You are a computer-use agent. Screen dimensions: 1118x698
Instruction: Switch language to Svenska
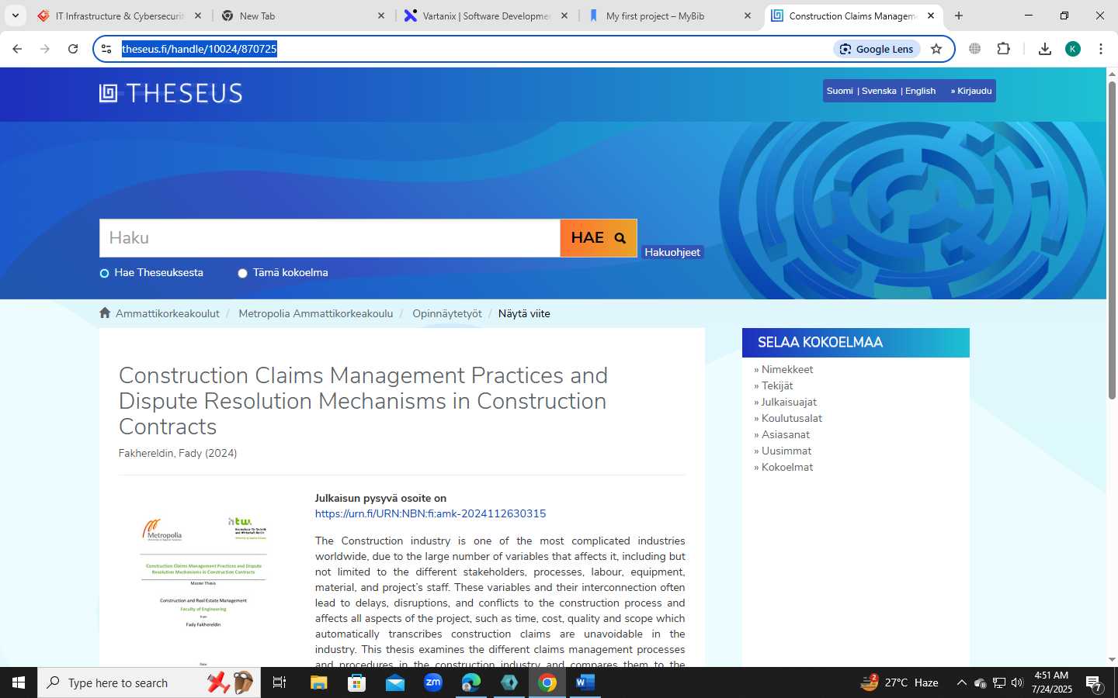879,91
